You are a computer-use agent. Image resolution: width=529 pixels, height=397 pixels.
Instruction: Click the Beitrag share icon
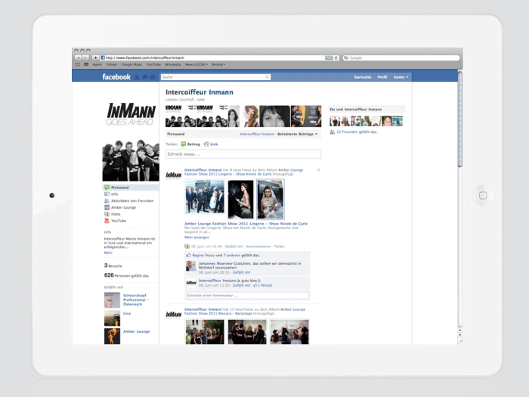click(183, 144)
